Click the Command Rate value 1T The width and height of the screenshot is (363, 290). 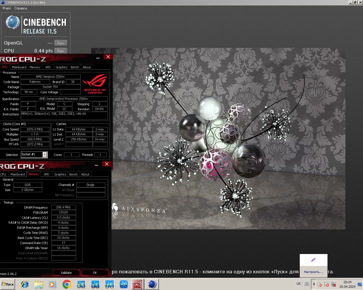64,243
